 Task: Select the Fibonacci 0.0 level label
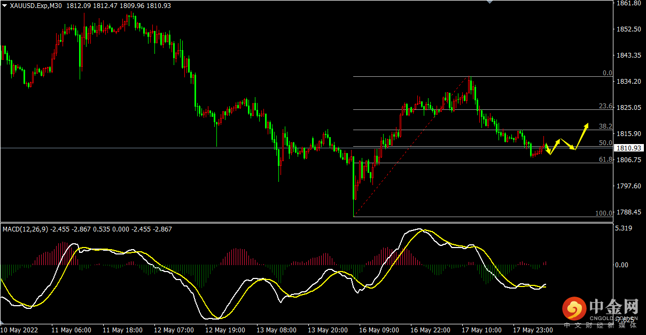click(607, 73)
